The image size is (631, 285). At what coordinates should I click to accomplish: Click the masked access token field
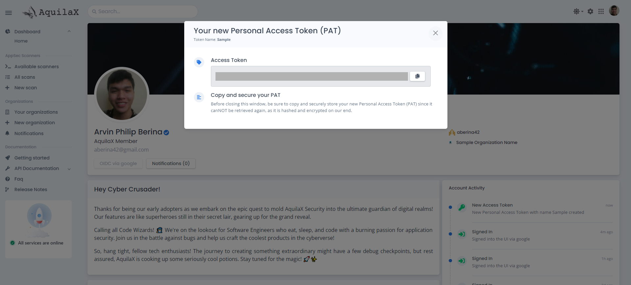(x=311, y=76)
